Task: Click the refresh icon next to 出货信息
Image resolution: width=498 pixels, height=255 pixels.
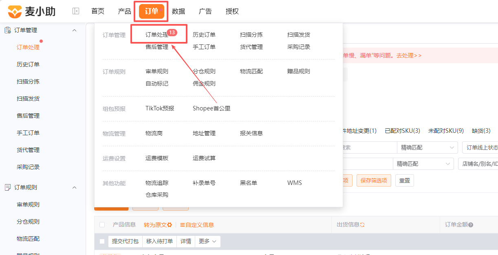Action: tap(362, 225)
